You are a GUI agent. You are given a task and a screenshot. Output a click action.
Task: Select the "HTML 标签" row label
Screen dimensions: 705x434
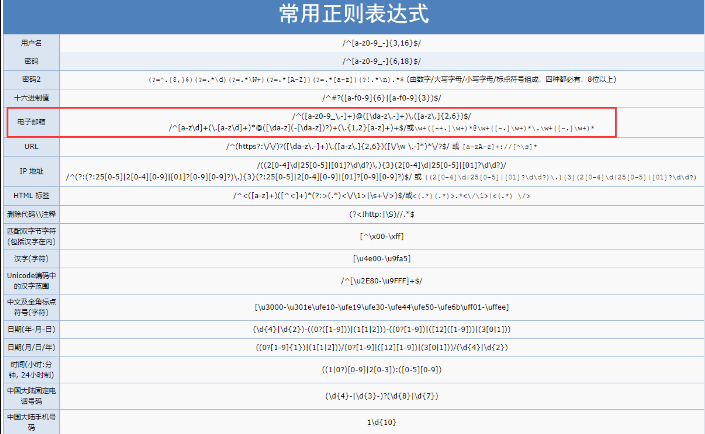[x=31, y=196]
